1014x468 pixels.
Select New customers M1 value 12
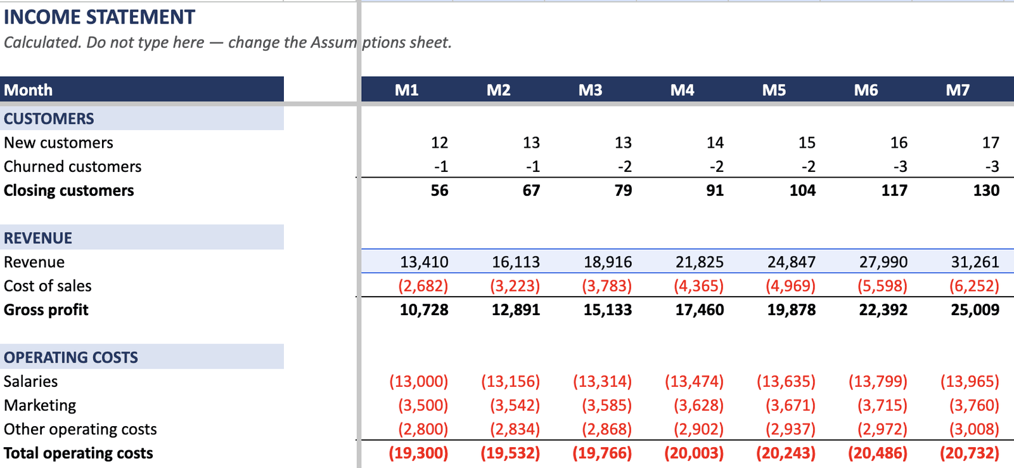[439, 143]
